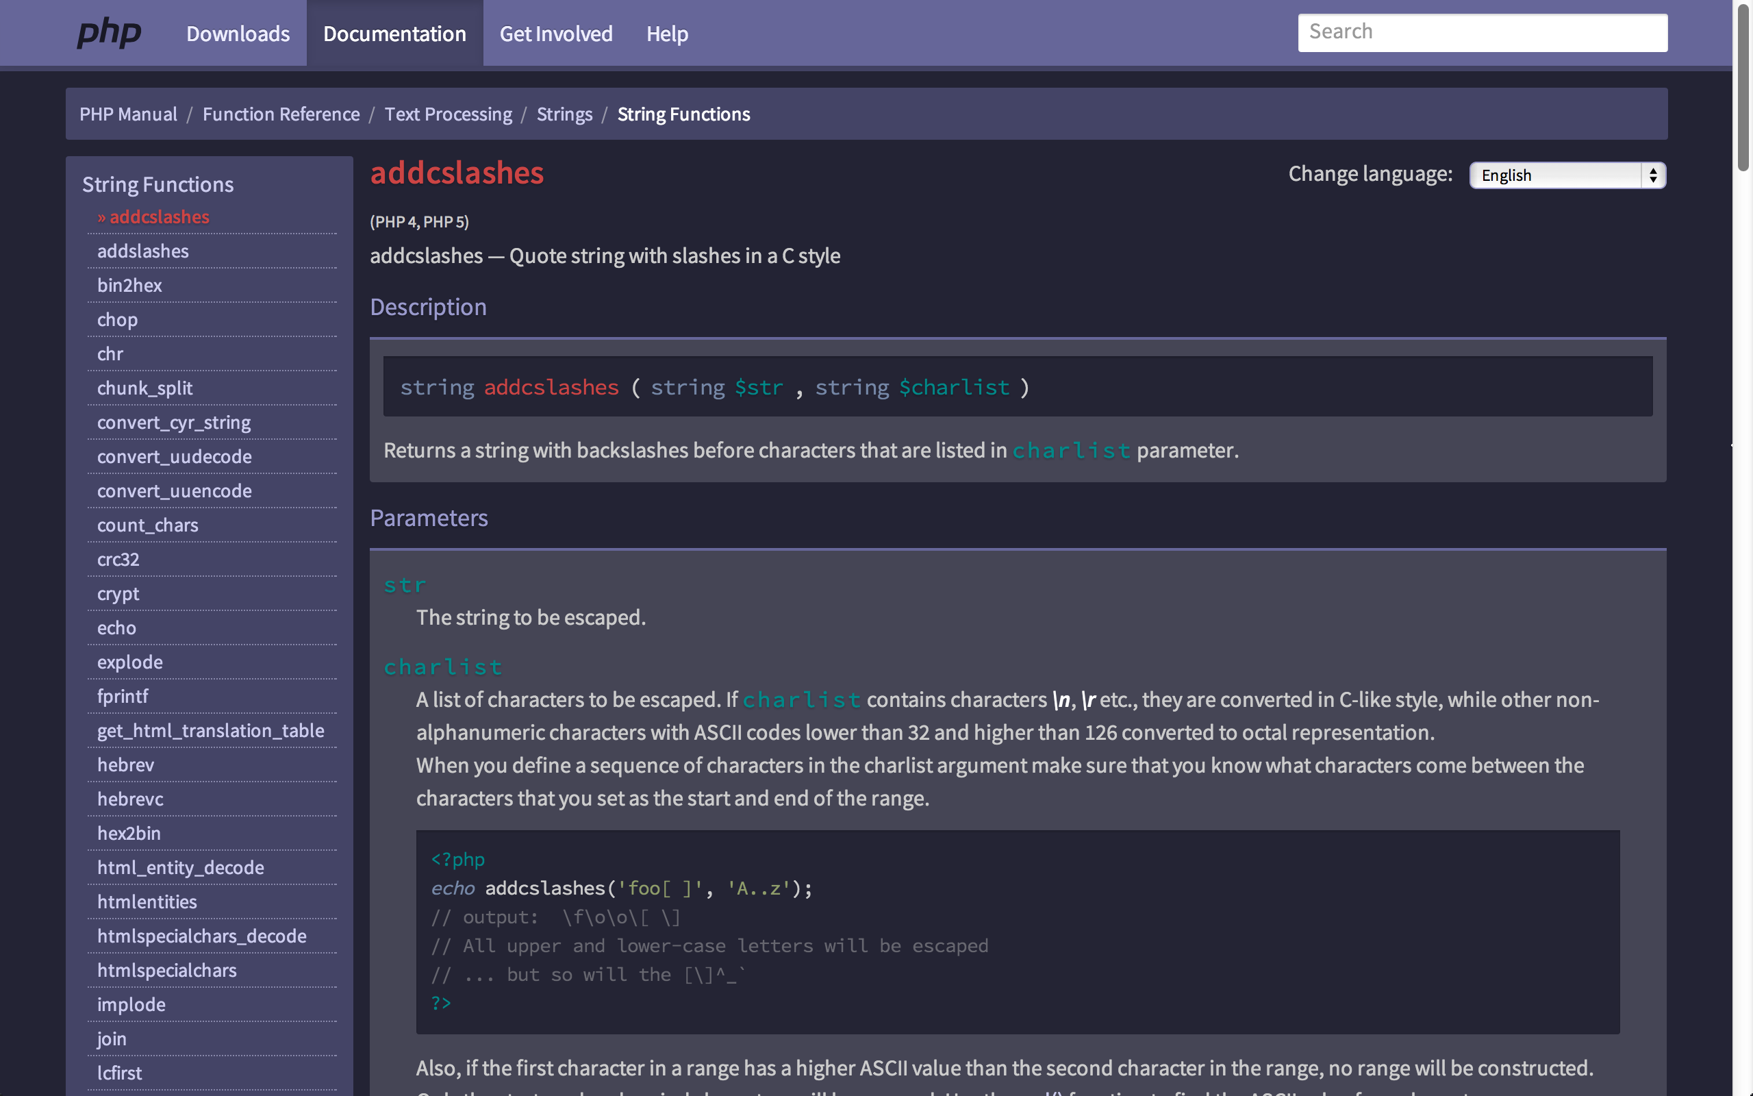Click the page vertical scrollbar thumb

1743,87
